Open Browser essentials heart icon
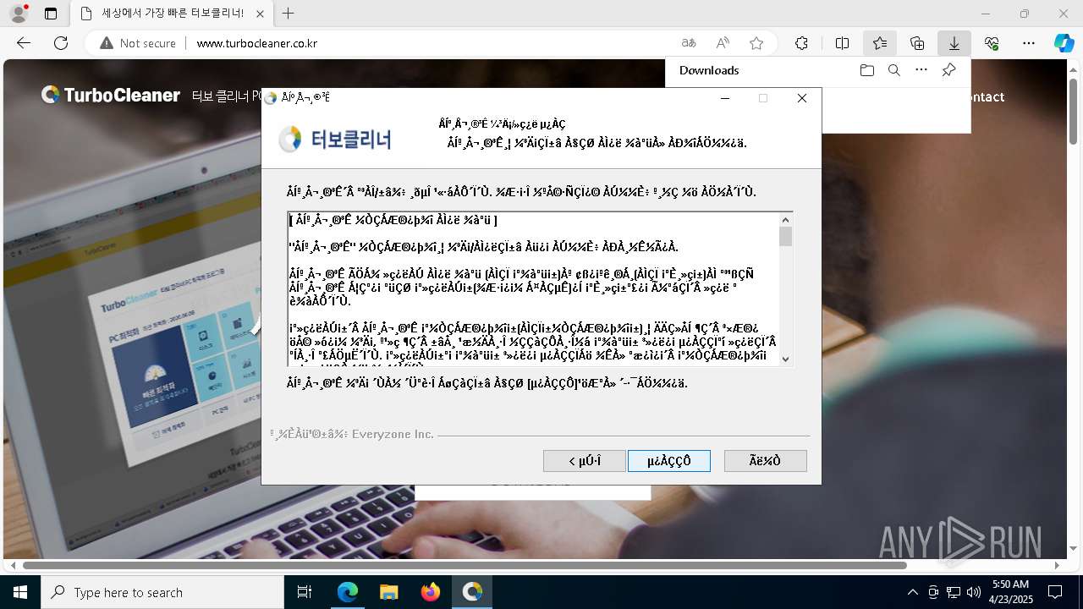This screenshot has height=609, width=1083. [x=992, y=43]
